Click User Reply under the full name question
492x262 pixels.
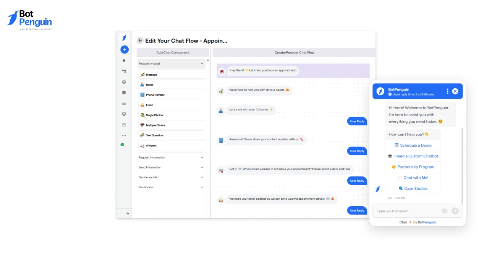(x=357, y=121)
